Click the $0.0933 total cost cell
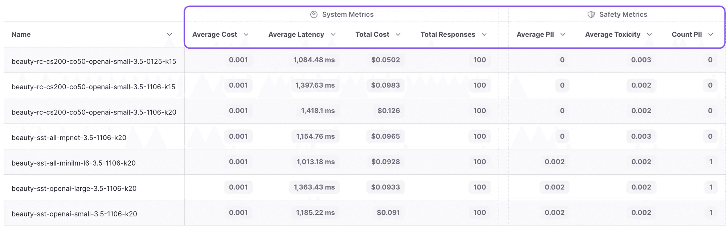The height and width of the screenshot is (232, 726). tap(386, 187)
